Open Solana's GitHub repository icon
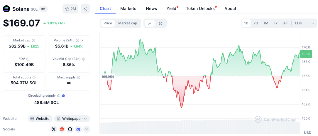Screen dimensions: 318x136 coord(70,129)
